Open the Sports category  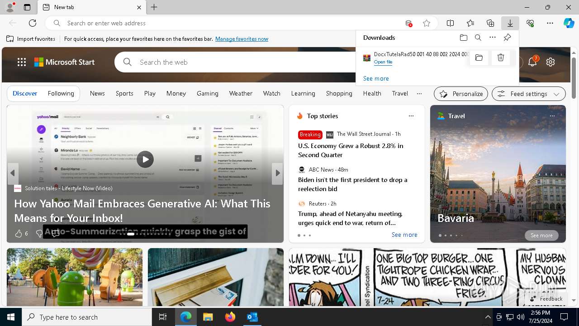click(124, 93)
